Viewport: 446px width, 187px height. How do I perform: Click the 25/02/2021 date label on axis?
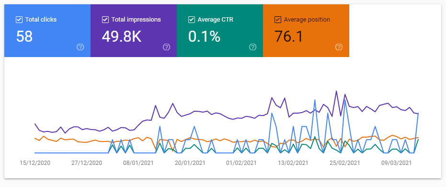tap(344, 163)
